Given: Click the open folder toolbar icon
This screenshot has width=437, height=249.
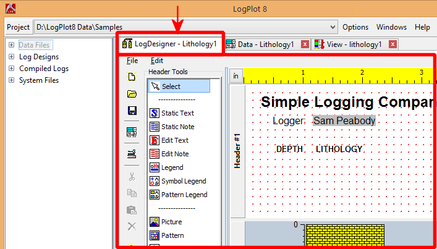Looking at the screenshot, I should click(x=132, y=94).
